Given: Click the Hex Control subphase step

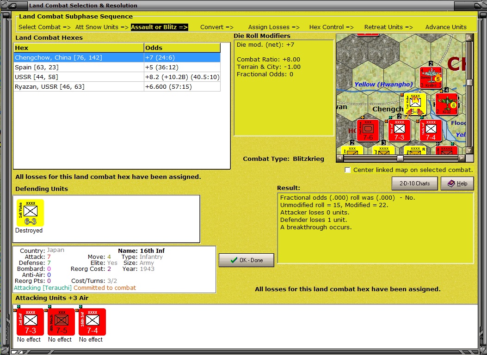Looking at the screenshot, I should tap(332, 27).
